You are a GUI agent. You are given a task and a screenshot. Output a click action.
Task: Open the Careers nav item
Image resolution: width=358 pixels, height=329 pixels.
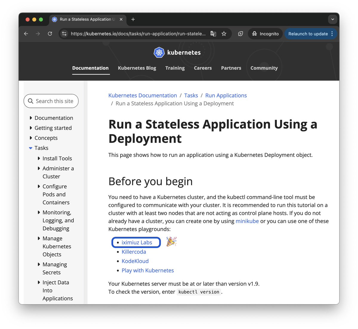[203, 68]
